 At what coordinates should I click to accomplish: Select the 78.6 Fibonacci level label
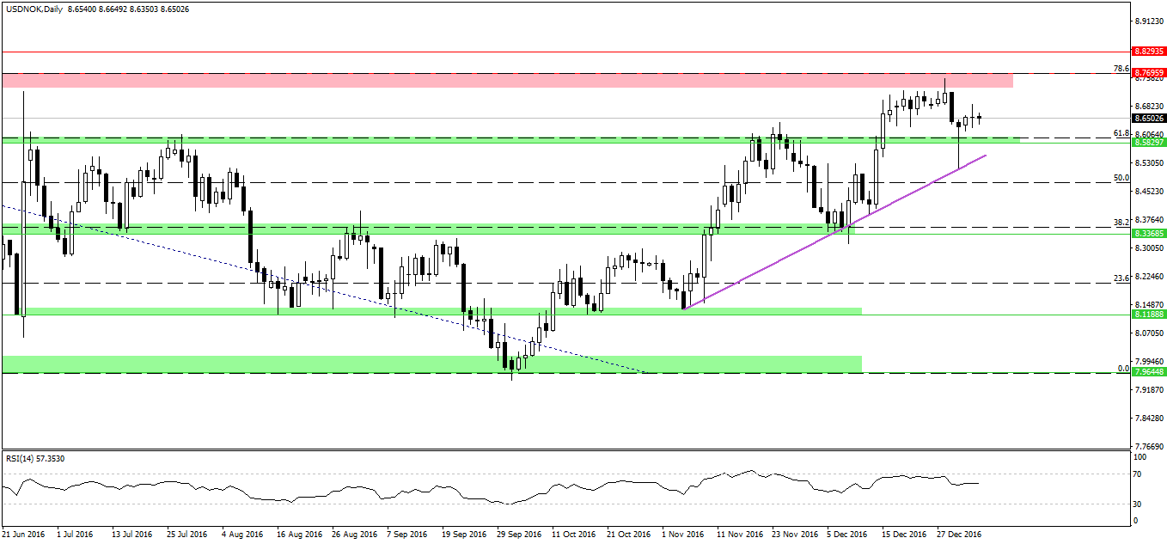pyautogui.click(x=1120, y=69)
